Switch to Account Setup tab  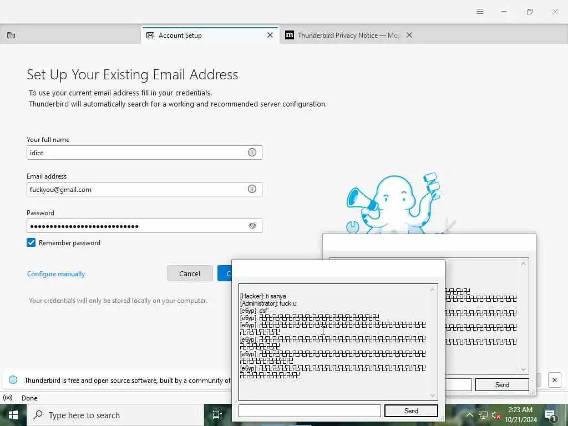(x=210, y=35)
